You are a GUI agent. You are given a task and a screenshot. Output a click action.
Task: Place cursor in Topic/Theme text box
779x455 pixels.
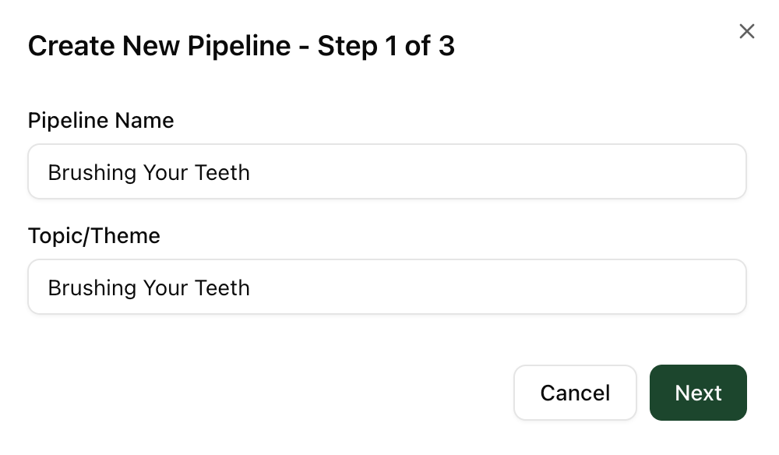coord(387,287)
